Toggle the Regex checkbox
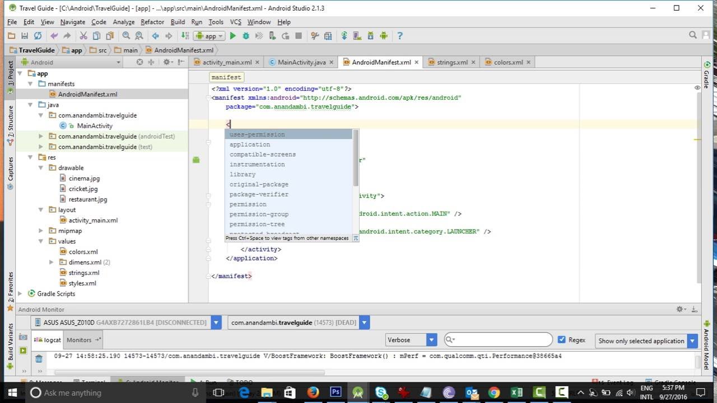The height and width of the screenshot is (403, 717). tap(562, 340)
